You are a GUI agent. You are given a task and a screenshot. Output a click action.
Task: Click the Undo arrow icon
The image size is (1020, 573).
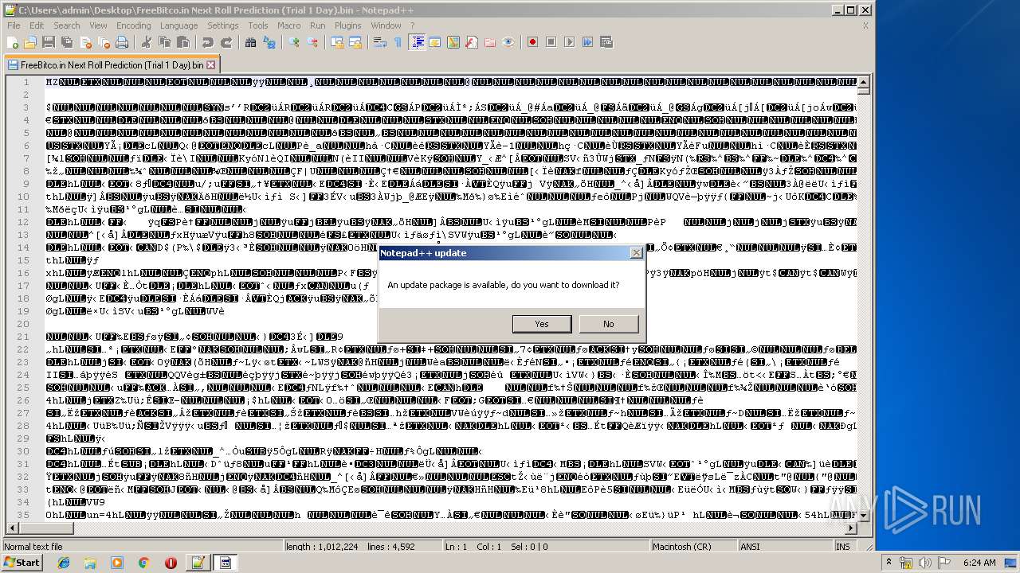[x=208, y=42]
